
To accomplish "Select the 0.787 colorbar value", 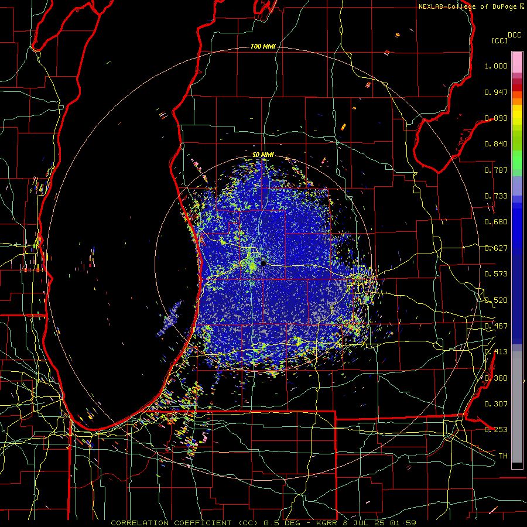I will click(x=496, y=170).
